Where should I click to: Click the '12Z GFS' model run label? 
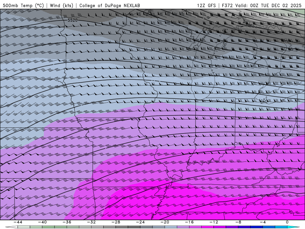tap(206, 5)
